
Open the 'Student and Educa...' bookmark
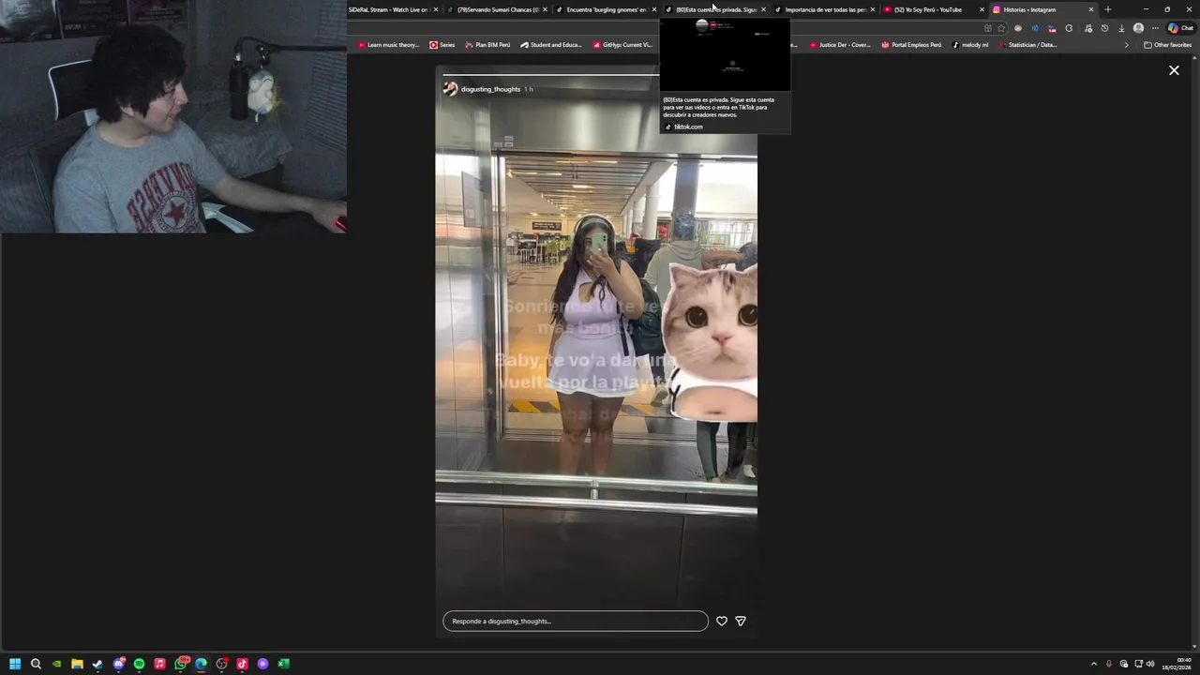pos(551,45)
